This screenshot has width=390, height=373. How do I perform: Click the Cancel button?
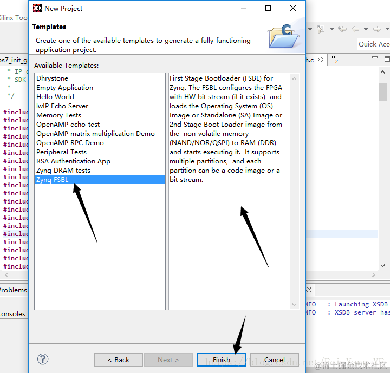point(274,359)
